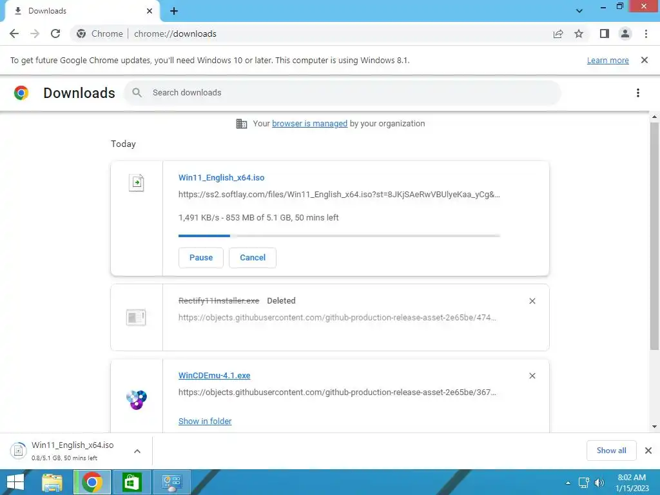Cancel the Win11 ISO download

(x=253, y=258)
